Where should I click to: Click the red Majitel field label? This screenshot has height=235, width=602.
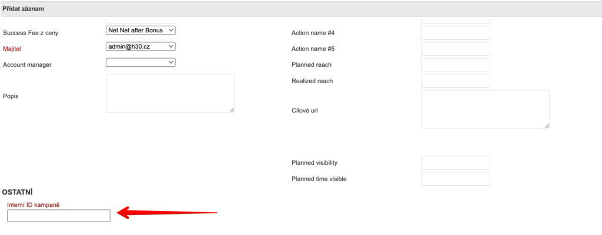pos(16,49)
